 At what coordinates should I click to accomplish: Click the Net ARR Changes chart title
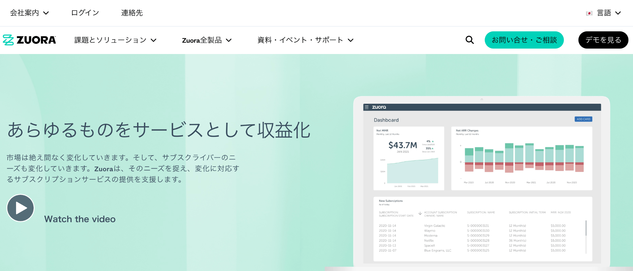tap(467, 131)
